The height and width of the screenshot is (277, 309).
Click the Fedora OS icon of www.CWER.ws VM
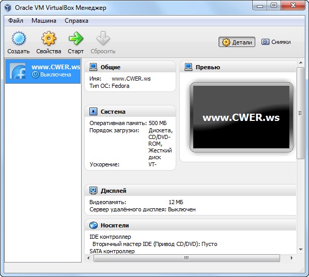coord(18,71)
